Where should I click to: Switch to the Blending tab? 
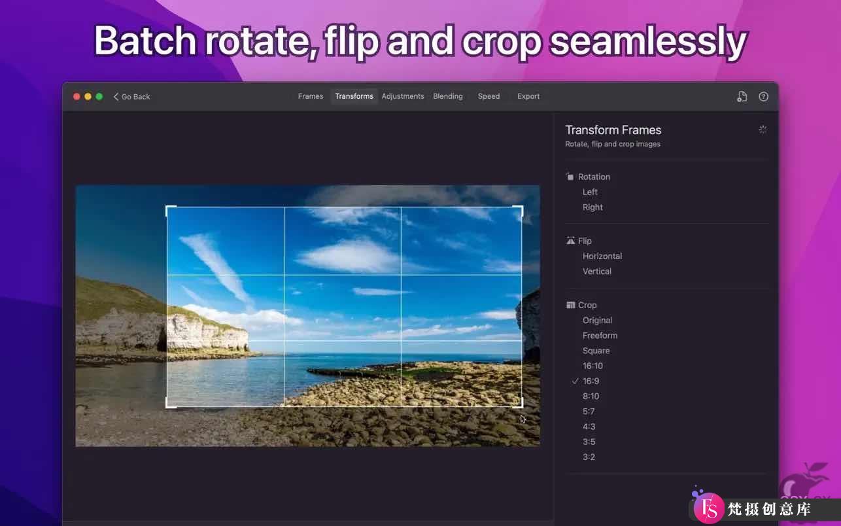click(448, 96)
